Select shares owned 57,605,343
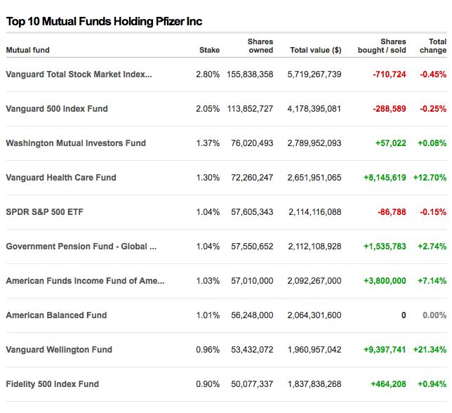Screen dimensions: 452x413 (252, 212)
